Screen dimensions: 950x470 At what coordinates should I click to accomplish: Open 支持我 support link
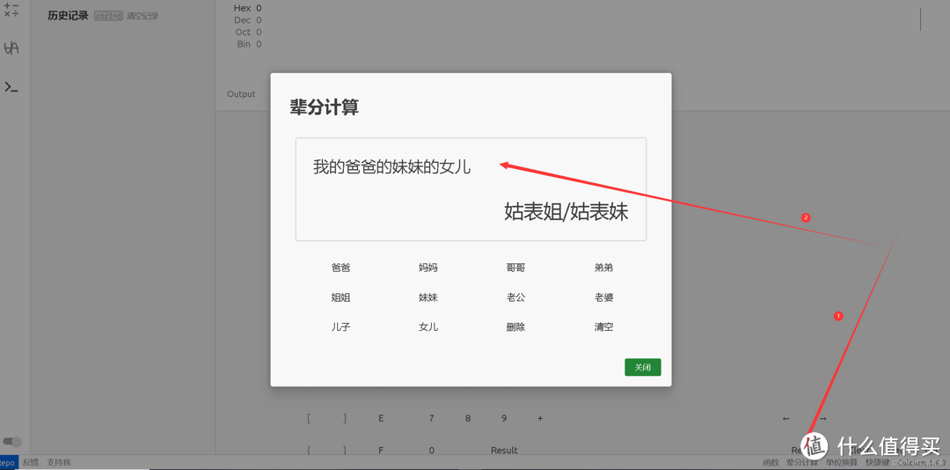tap(59, 463)
